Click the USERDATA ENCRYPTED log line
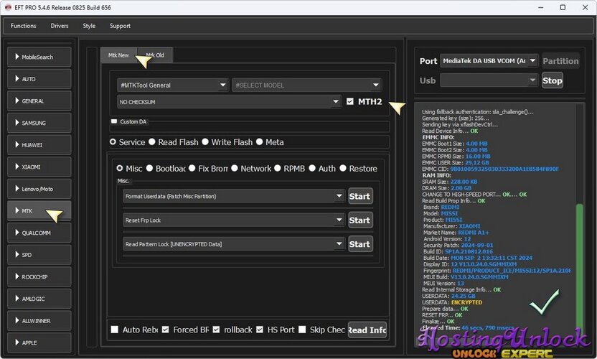The height and width of the screenshot is (359, 597). pyautogui.click(x=452, y=302)
